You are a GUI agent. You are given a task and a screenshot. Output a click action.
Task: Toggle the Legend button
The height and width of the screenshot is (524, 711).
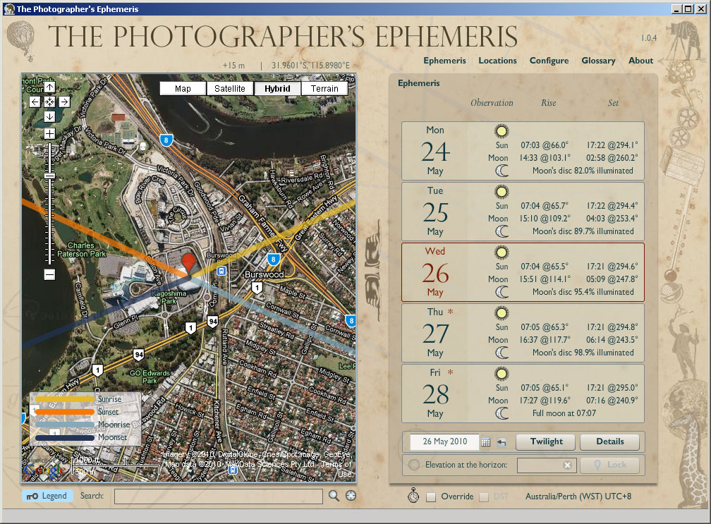(47, 496)
